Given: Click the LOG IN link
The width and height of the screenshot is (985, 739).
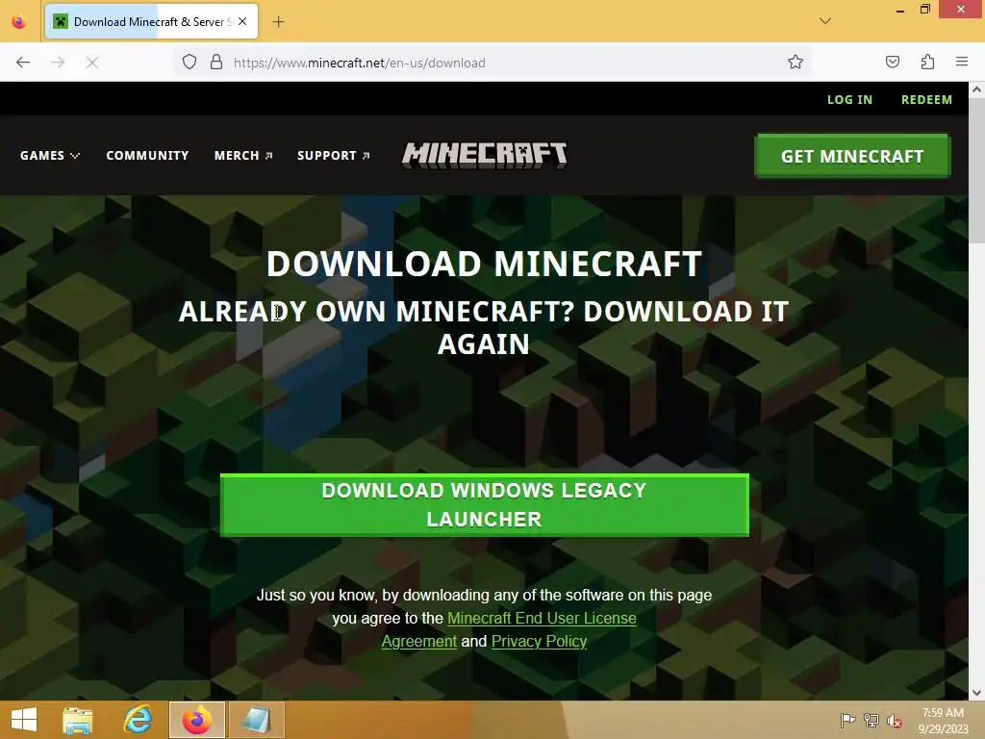Looking at the screenshot, I should point(849,99).
